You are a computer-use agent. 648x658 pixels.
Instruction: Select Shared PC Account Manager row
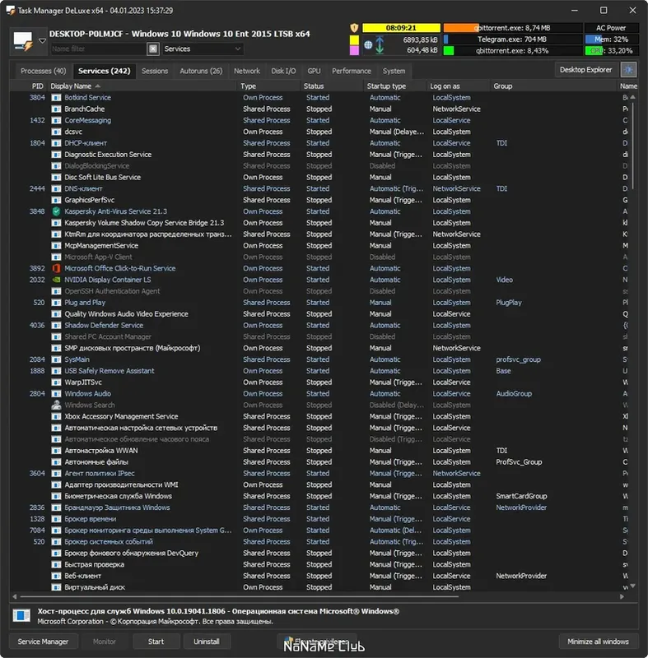(x=321, y=336)
